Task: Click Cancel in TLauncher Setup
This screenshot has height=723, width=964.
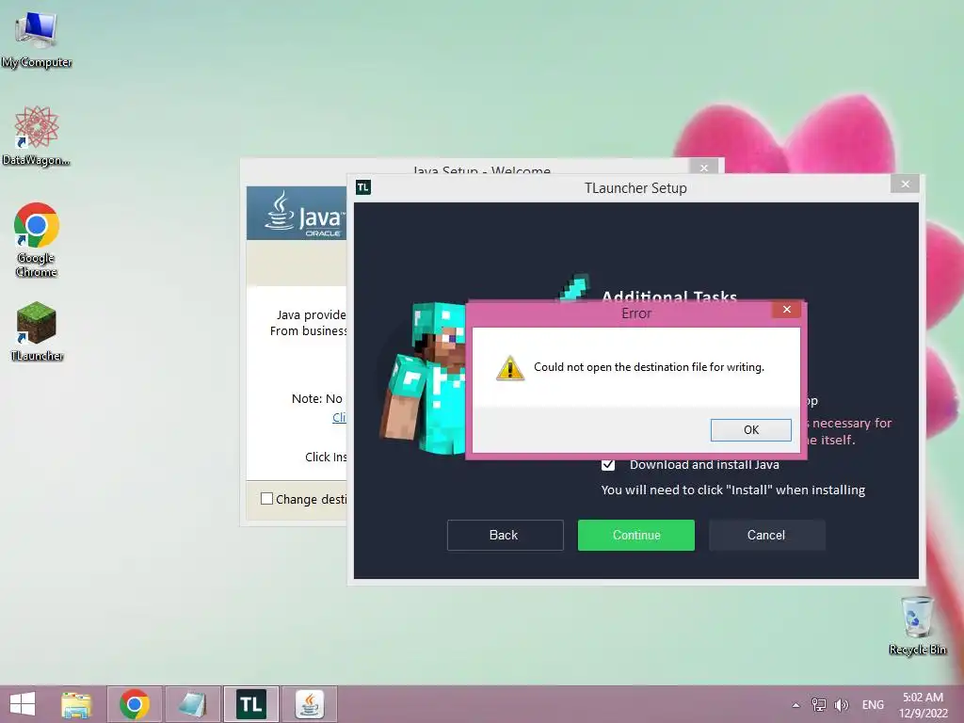Action: (x=766, y=535)
